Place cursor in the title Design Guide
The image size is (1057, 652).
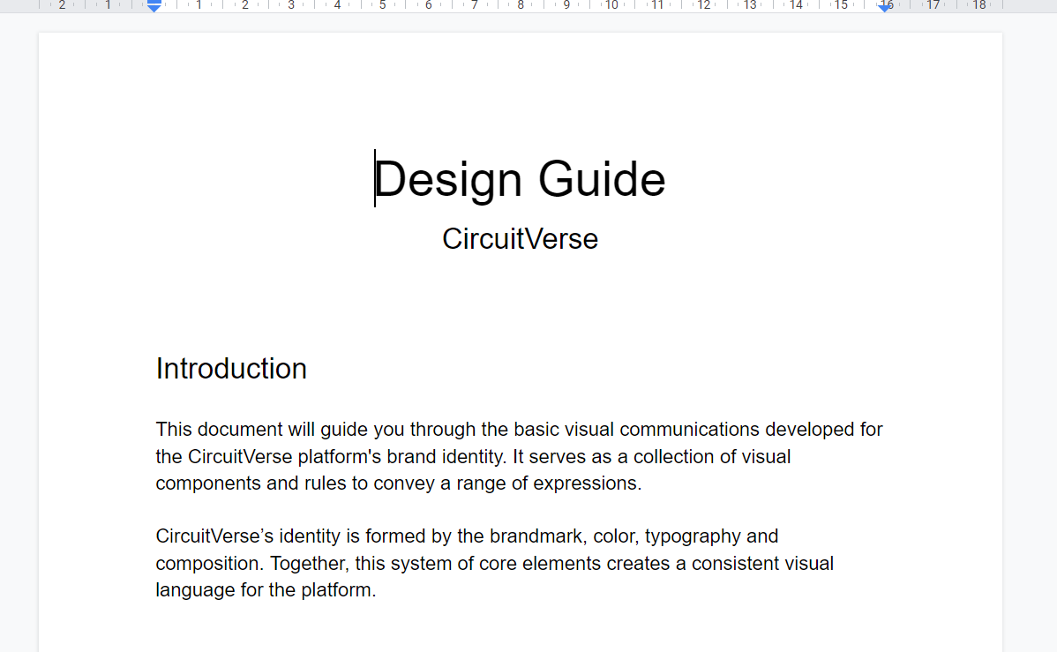click(x=520, y=179)
